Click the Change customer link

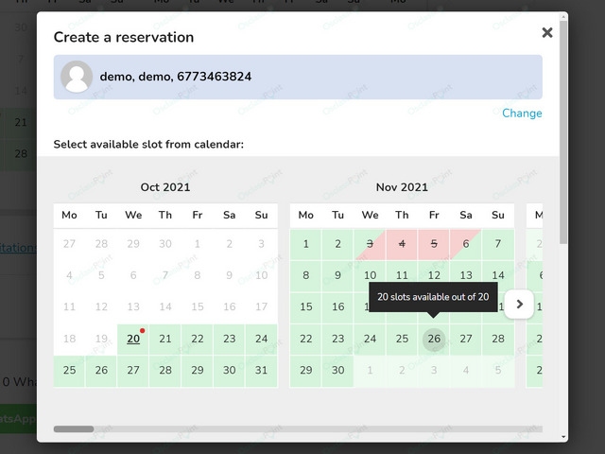tap(522, 113)
